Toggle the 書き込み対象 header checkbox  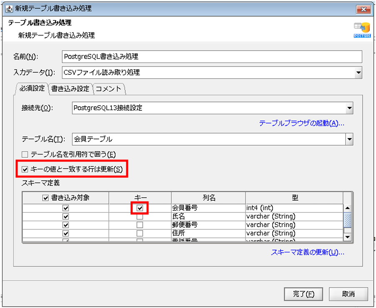pos(45,198)
